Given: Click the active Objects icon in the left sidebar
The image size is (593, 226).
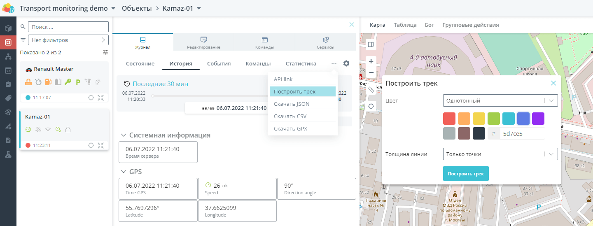Looking at the screenshot, I should (x=8, y=42).
